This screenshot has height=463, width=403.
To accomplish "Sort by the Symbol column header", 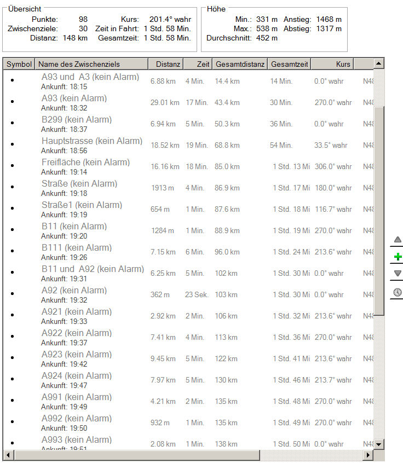I will (x=19, y=64).
